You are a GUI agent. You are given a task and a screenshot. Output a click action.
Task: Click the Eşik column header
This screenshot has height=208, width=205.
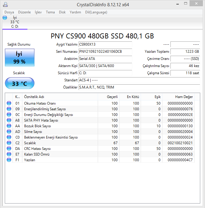pos(152,97)
